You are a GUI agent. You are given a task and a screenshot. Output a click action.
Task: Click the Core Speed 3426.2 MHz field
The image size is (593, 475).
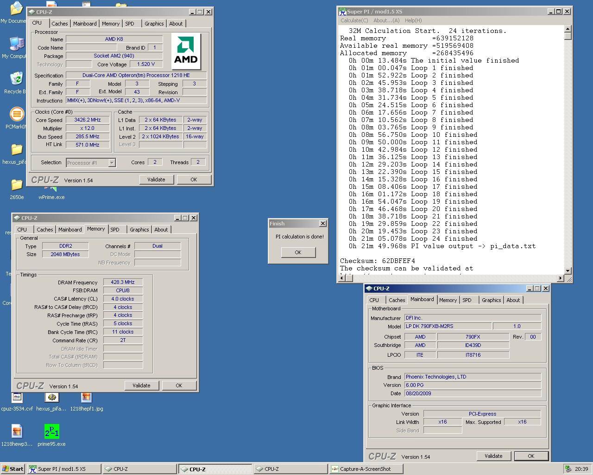coord(88,120)
